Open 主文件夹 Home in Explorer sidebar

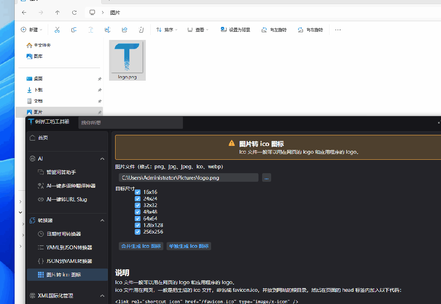point(38,45)
